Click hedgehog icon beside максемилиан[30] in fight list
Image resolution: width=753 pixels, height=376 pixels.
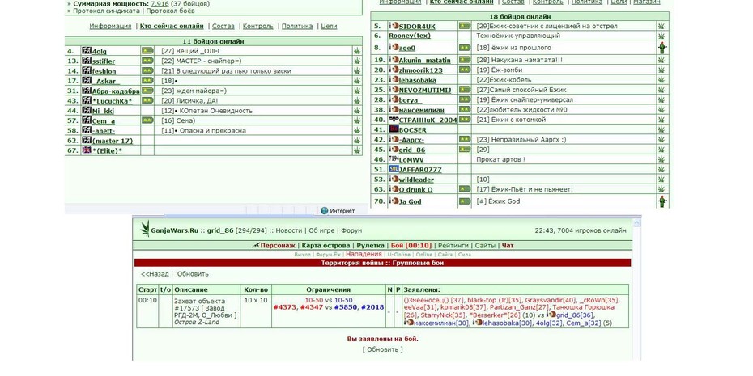(x=409, y=323)
